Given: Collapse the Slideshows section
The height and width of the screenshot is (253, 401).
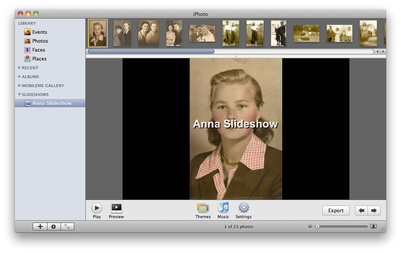Looking at the screenshot, I should point(20,95).
